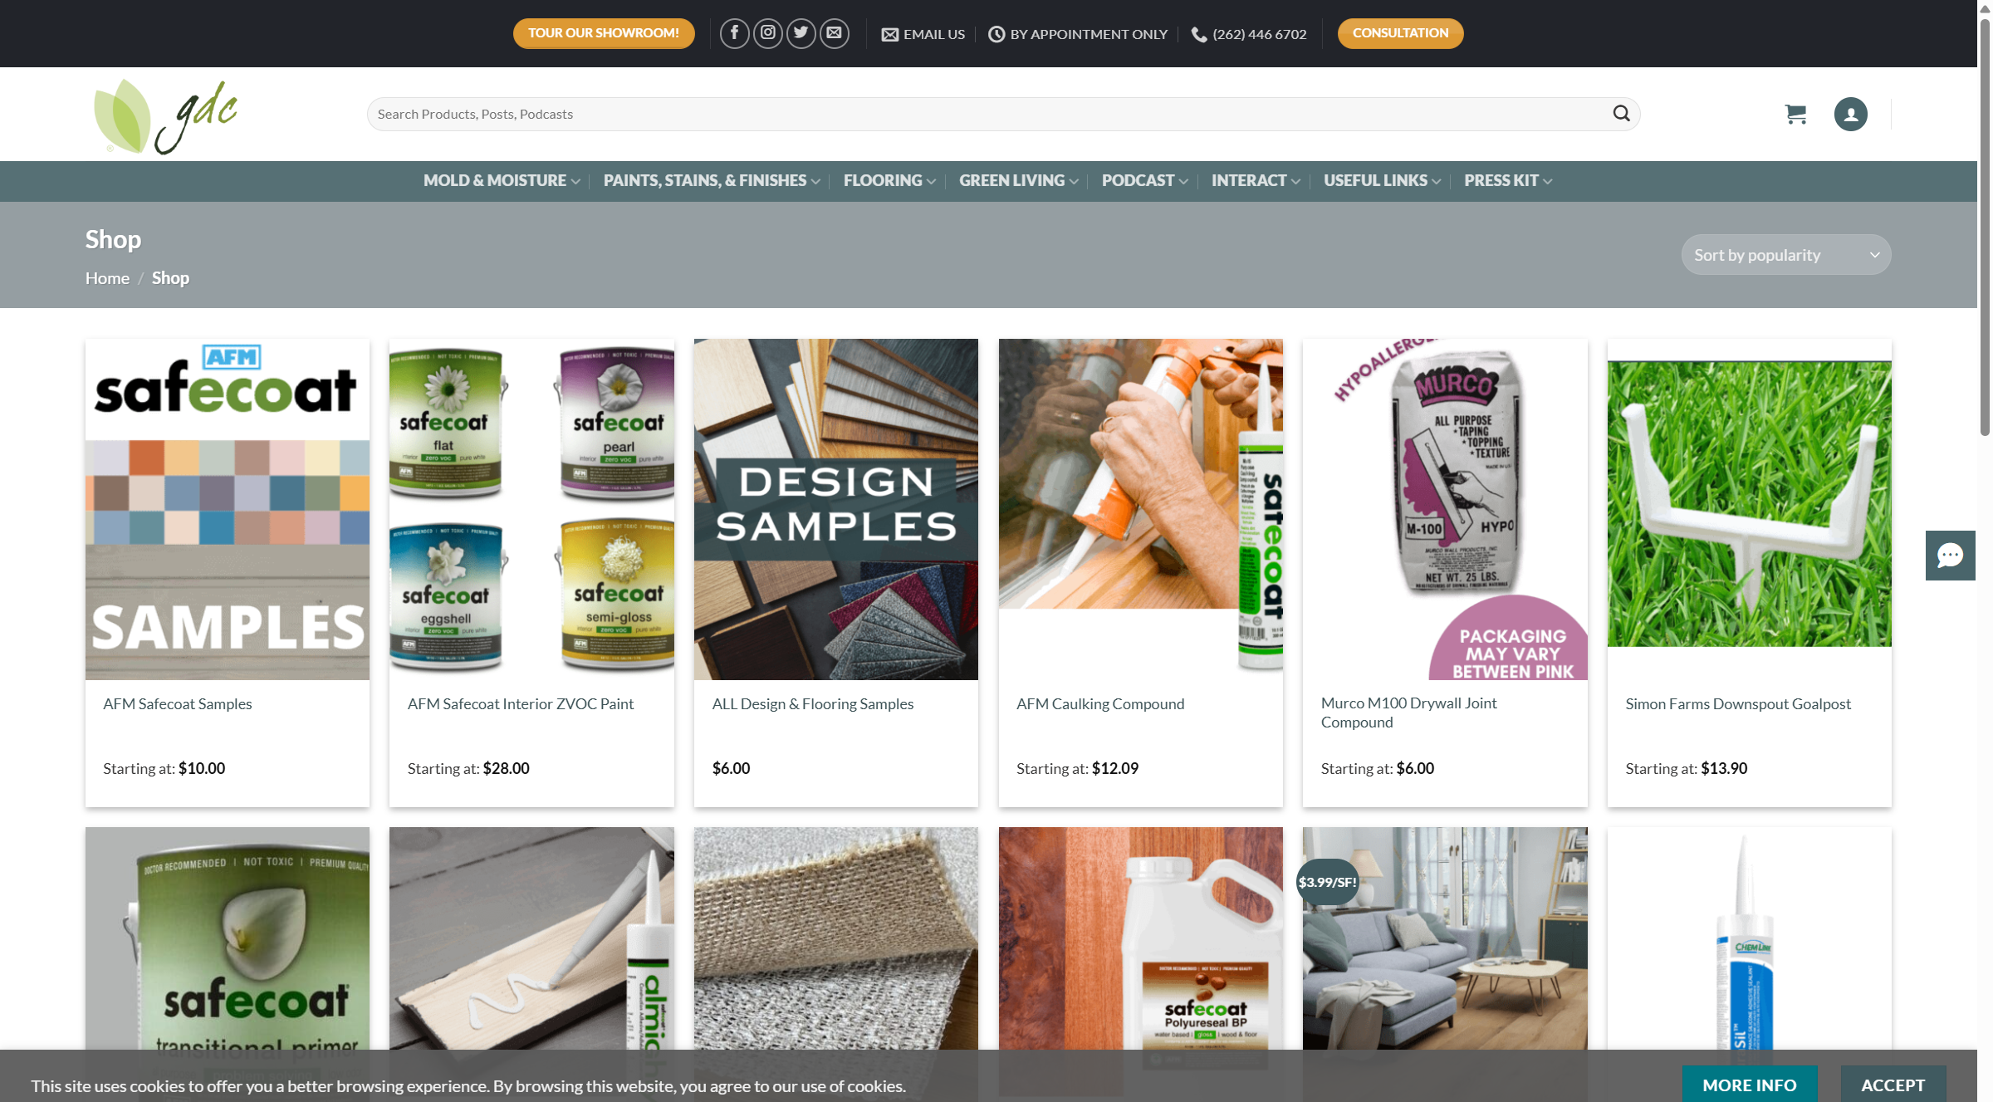1993x1102 pixels.
Task: Click By Appointment Only clock link
Action: click(x=1077, y=34)
